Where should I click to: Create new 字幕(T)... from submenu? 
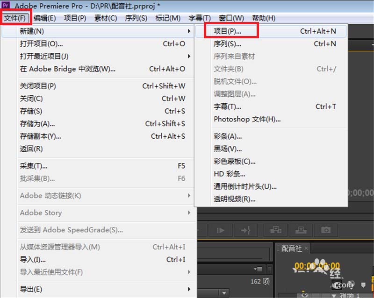pos(271,106)
